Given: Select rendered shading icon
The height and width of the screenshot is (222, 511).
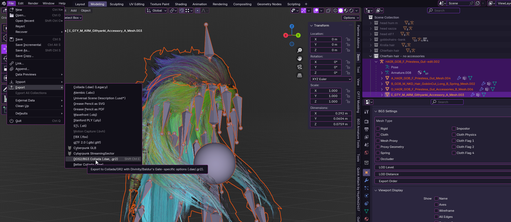Looking at the screenshot, I should coord(351,11).
